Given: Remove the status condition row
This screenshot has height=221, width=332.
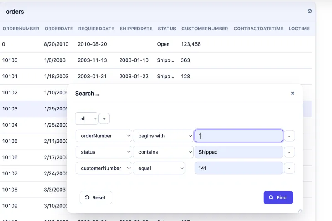Looking at the screenshot, I should coord(289,152).
